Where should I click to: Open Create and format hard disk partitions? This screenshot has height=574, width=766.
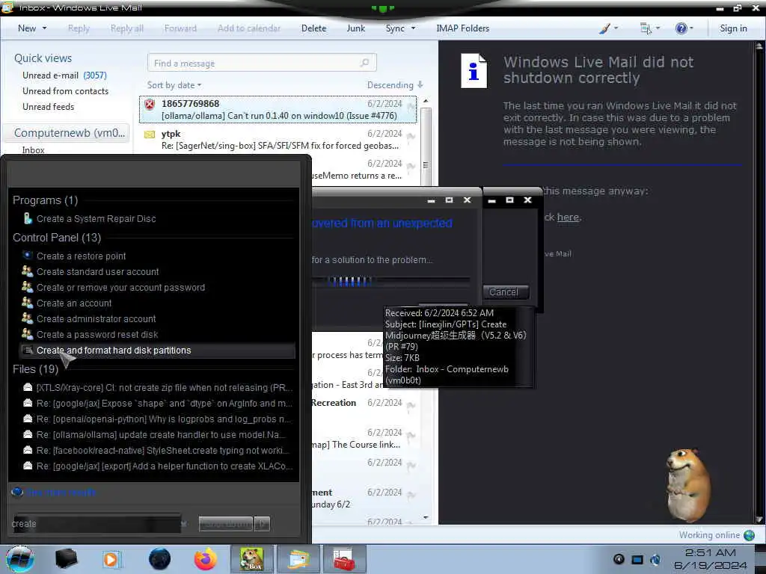(157, 351)
